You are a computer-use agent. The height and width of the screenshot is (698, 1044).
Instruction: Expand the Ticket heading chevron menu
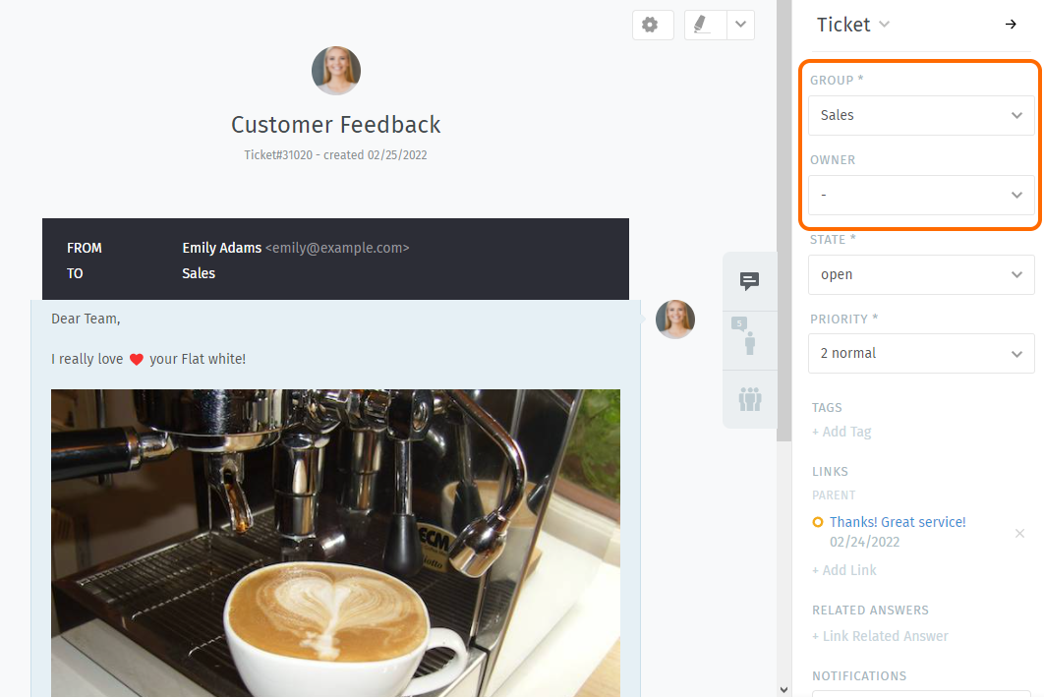pos(884,25)
